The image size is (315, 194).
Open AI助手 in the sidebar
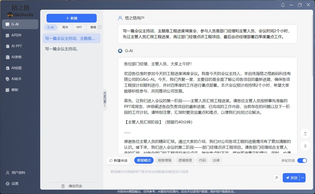tap(17, 79)
